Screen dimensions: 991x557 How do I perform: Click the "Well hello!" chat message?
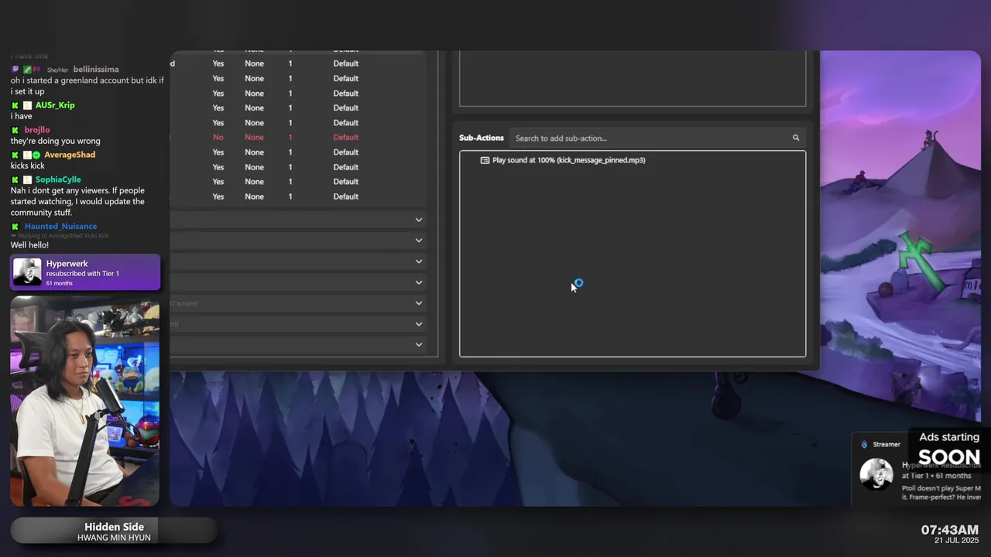[29, 245]
